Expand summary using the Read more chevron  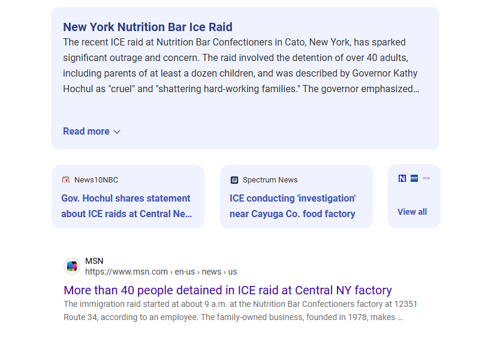[x=117, y=132]
